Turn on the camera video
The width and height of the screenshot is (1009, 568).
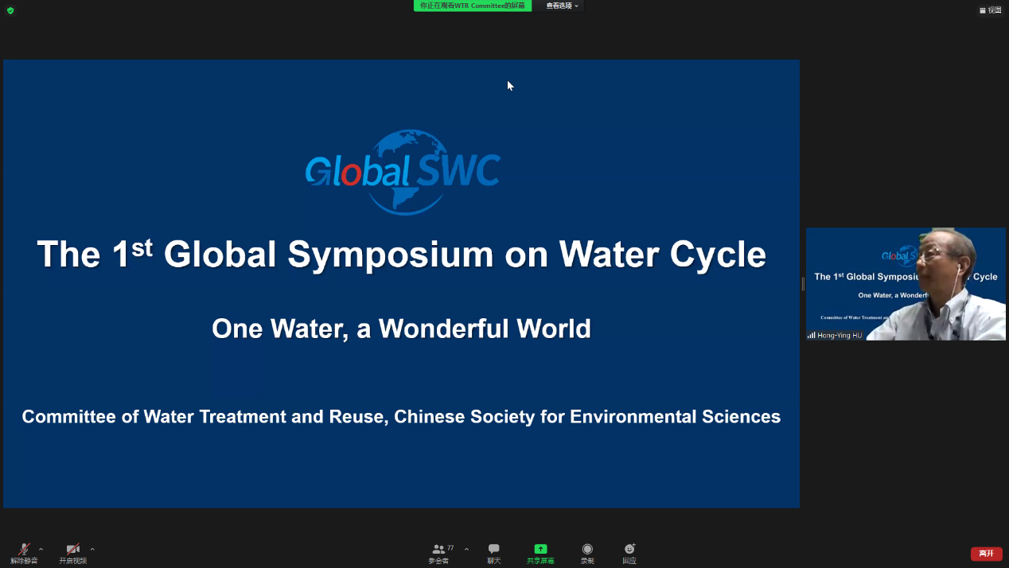click(x=72, y=552)
